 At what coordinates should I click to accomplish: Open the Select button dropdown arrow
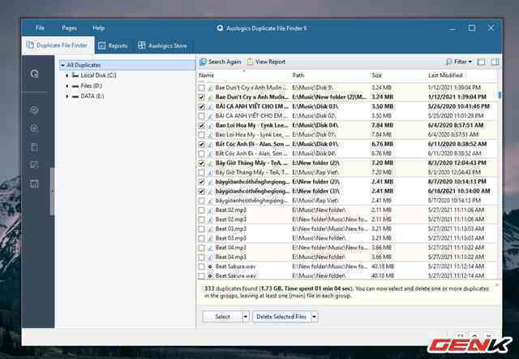pyautogui.click(x=245, y=317)
